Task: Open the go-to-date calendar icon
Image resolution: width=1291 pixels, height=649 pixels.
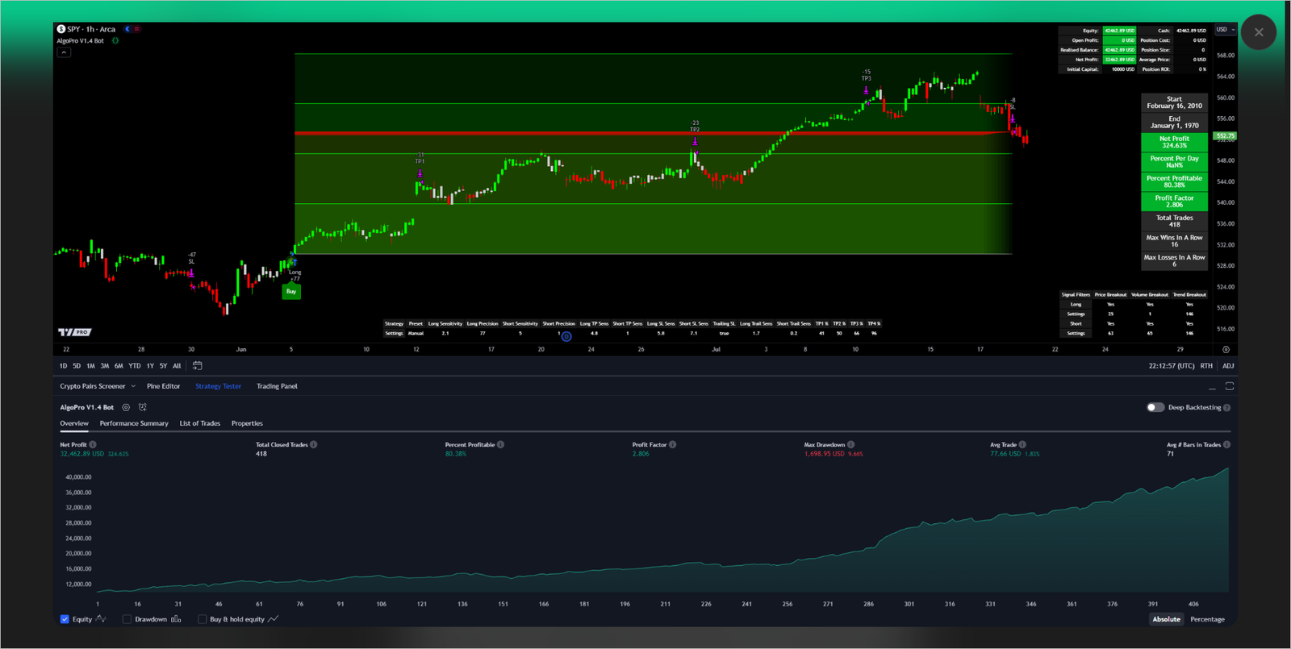Action: point(197,366)
